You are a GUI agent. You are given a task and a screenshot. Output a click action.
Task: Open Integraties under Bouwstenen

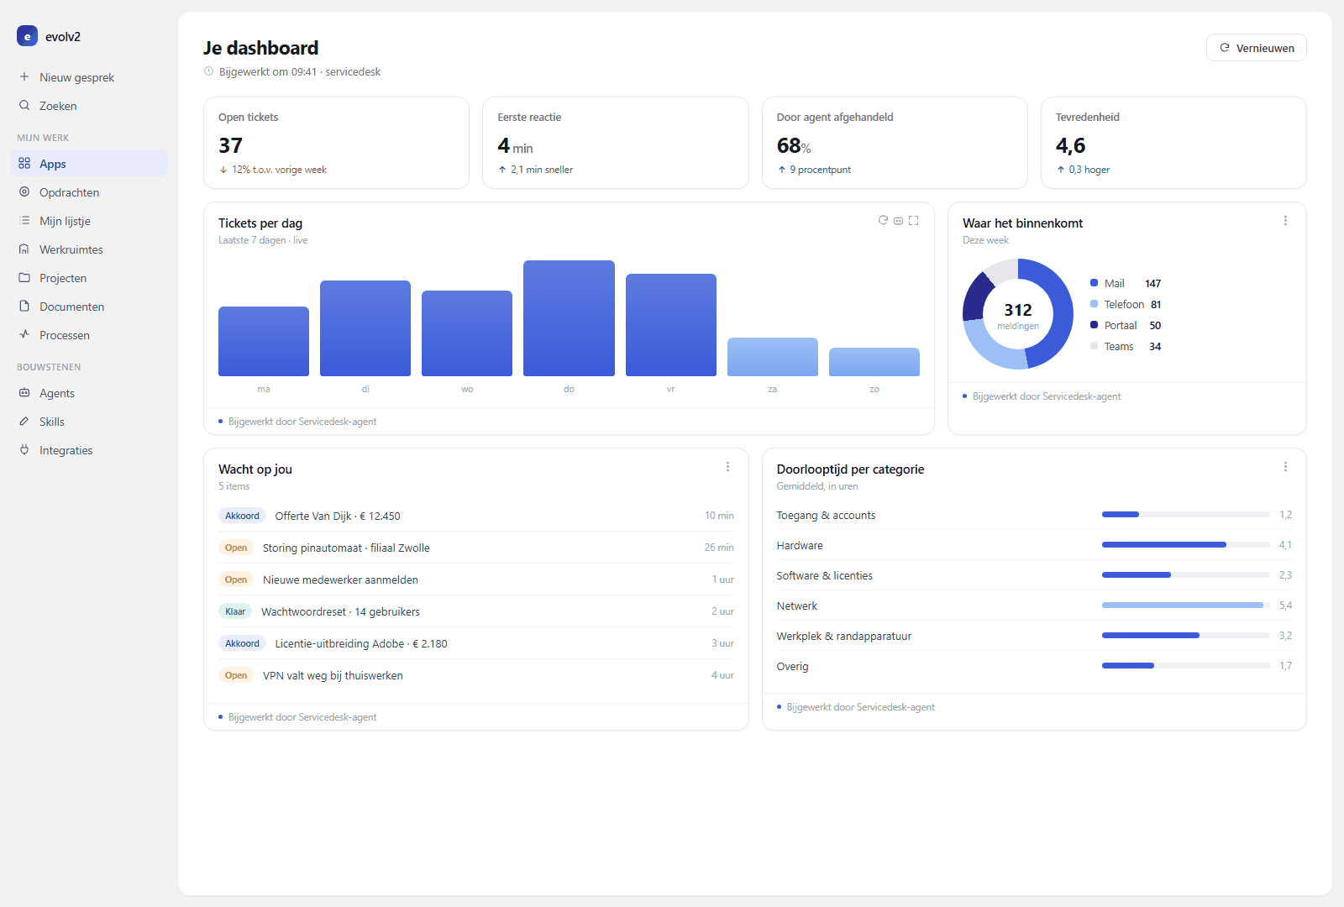[89, 450]
